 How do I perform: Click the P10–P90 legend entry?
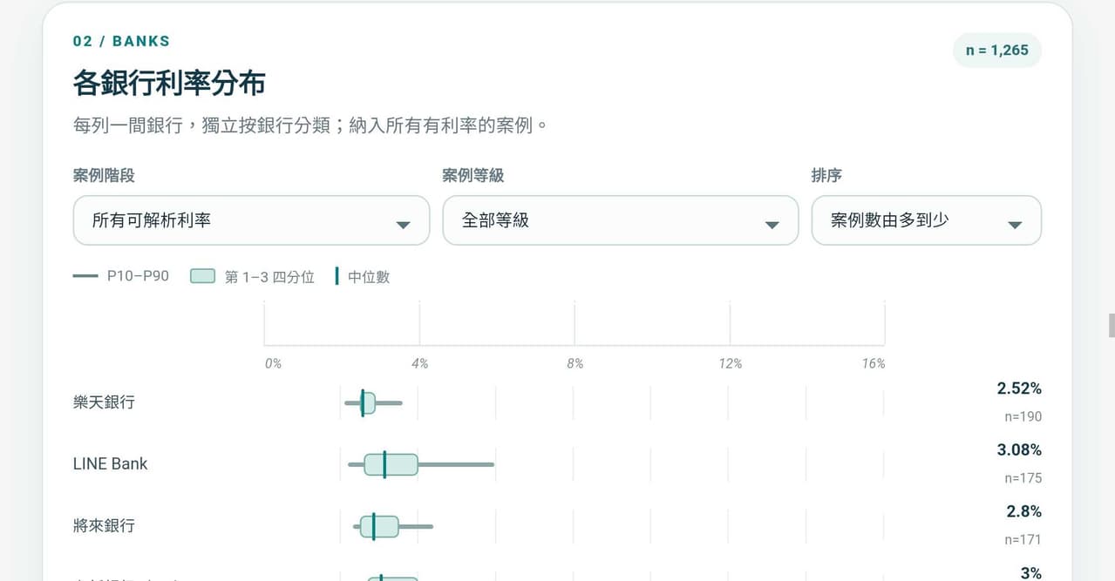[x=121, y=276]
